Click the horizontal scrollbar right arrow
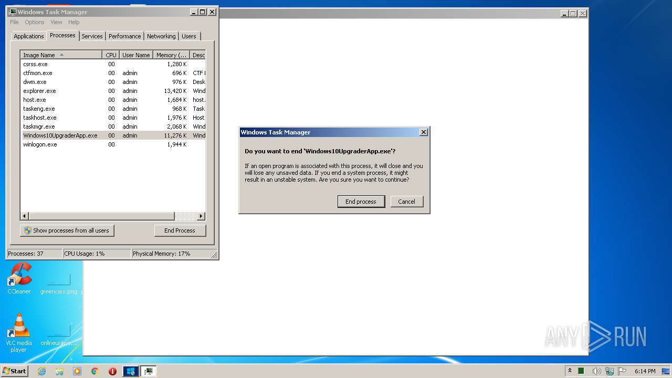This screenshot has height=378, width=672. [x=201, y=216]
